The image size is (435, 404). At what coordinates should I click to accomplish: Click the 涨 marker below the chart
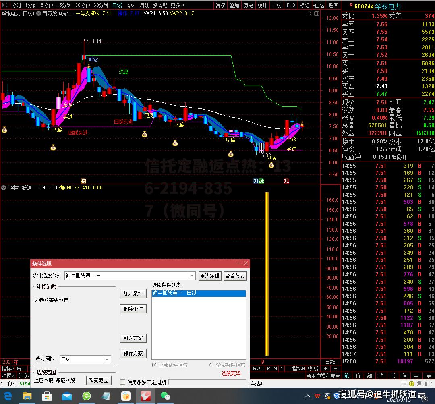(287, 181)
